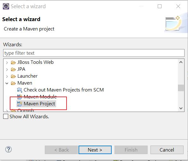Click the Check out Maven Projects SCM icon
This screenshot has height=161, width=188.
click(20, 90)
